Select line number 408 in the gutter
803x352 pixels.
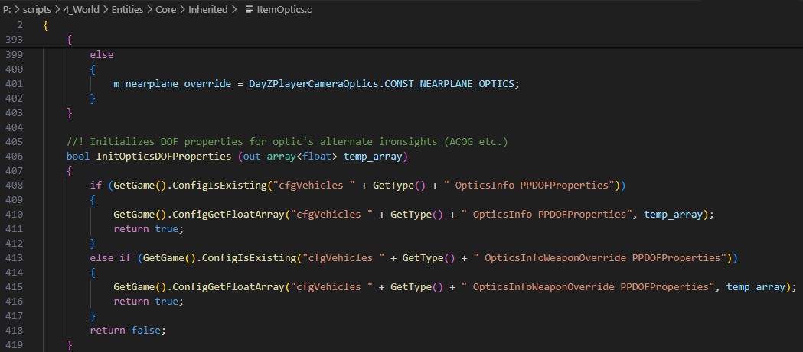coord(13,186)
